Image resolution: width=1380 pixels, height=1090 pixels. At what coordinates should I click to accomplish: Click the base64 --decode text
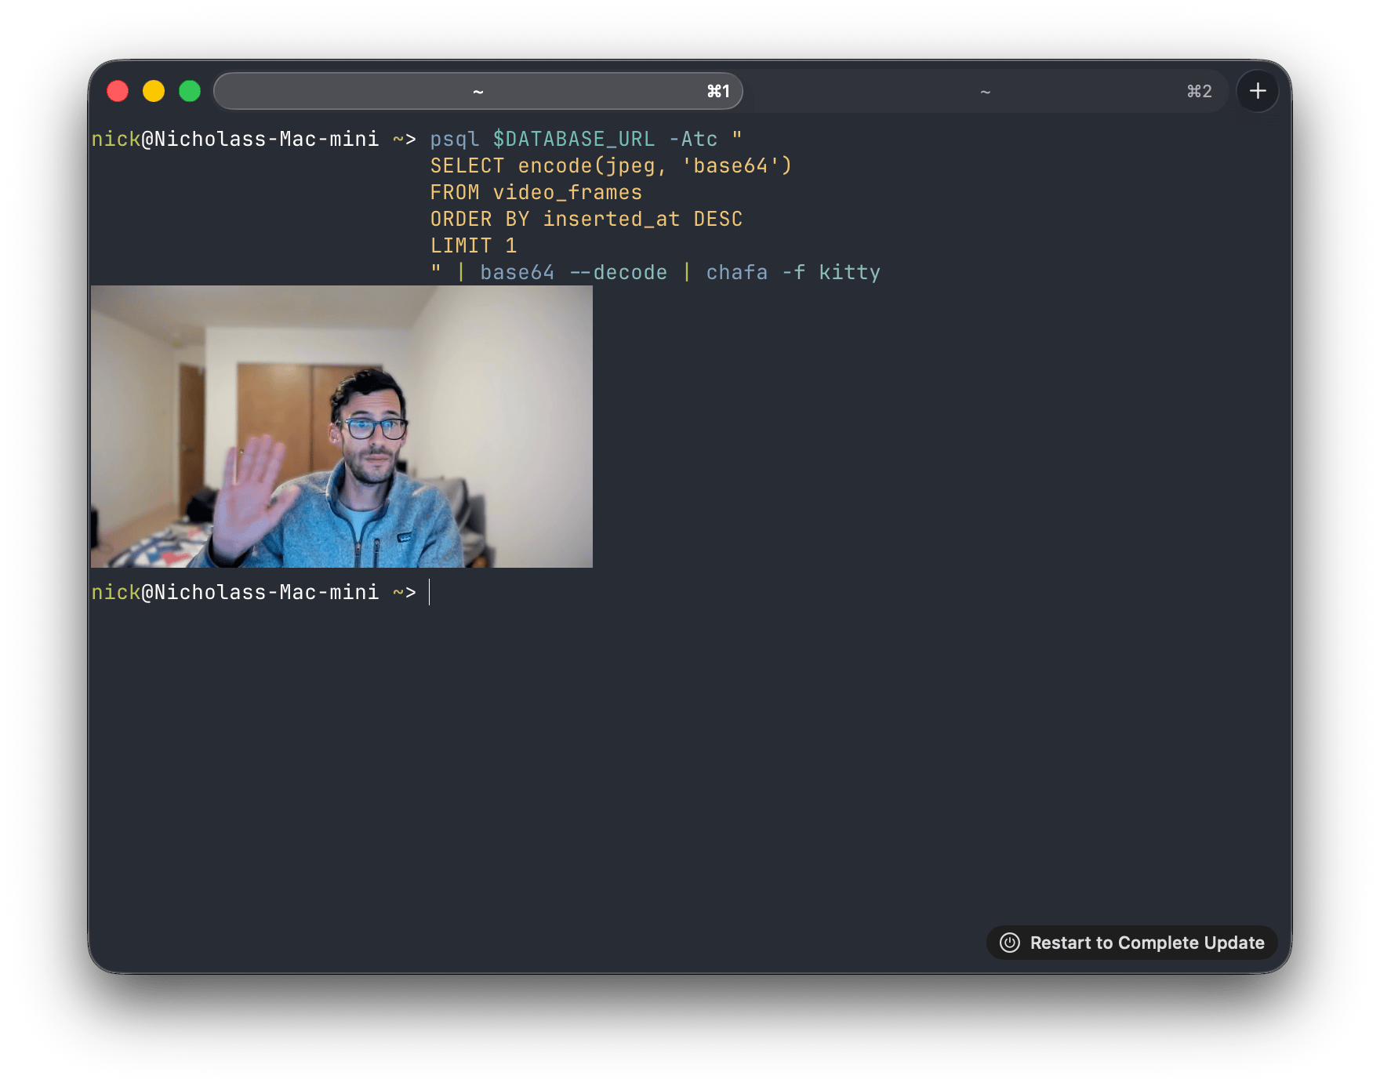pos(572,272)
